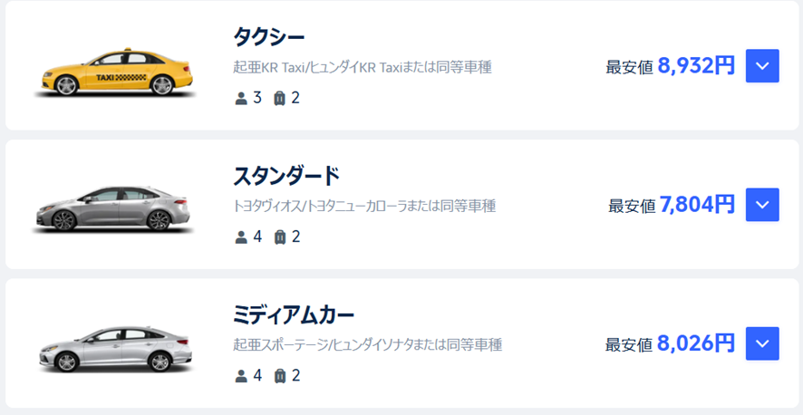The height and width of the screenshot is (415, 803).
Task: Click the ミディアムカー sedan image
Action: point(116,348)
